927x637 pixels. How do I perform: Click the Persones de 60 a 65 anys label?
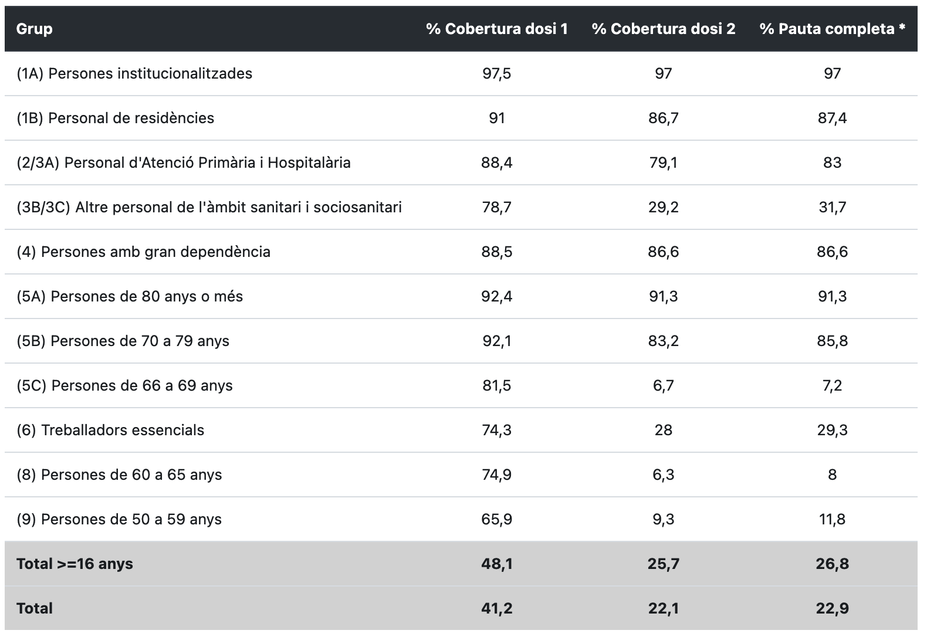coord(119,475)
